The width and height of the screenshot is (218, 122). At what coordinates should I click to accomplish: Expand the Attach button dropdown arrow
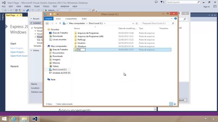coord(57,11)
